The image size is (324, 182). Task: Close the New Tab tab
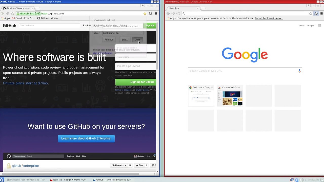click(198, 9)
